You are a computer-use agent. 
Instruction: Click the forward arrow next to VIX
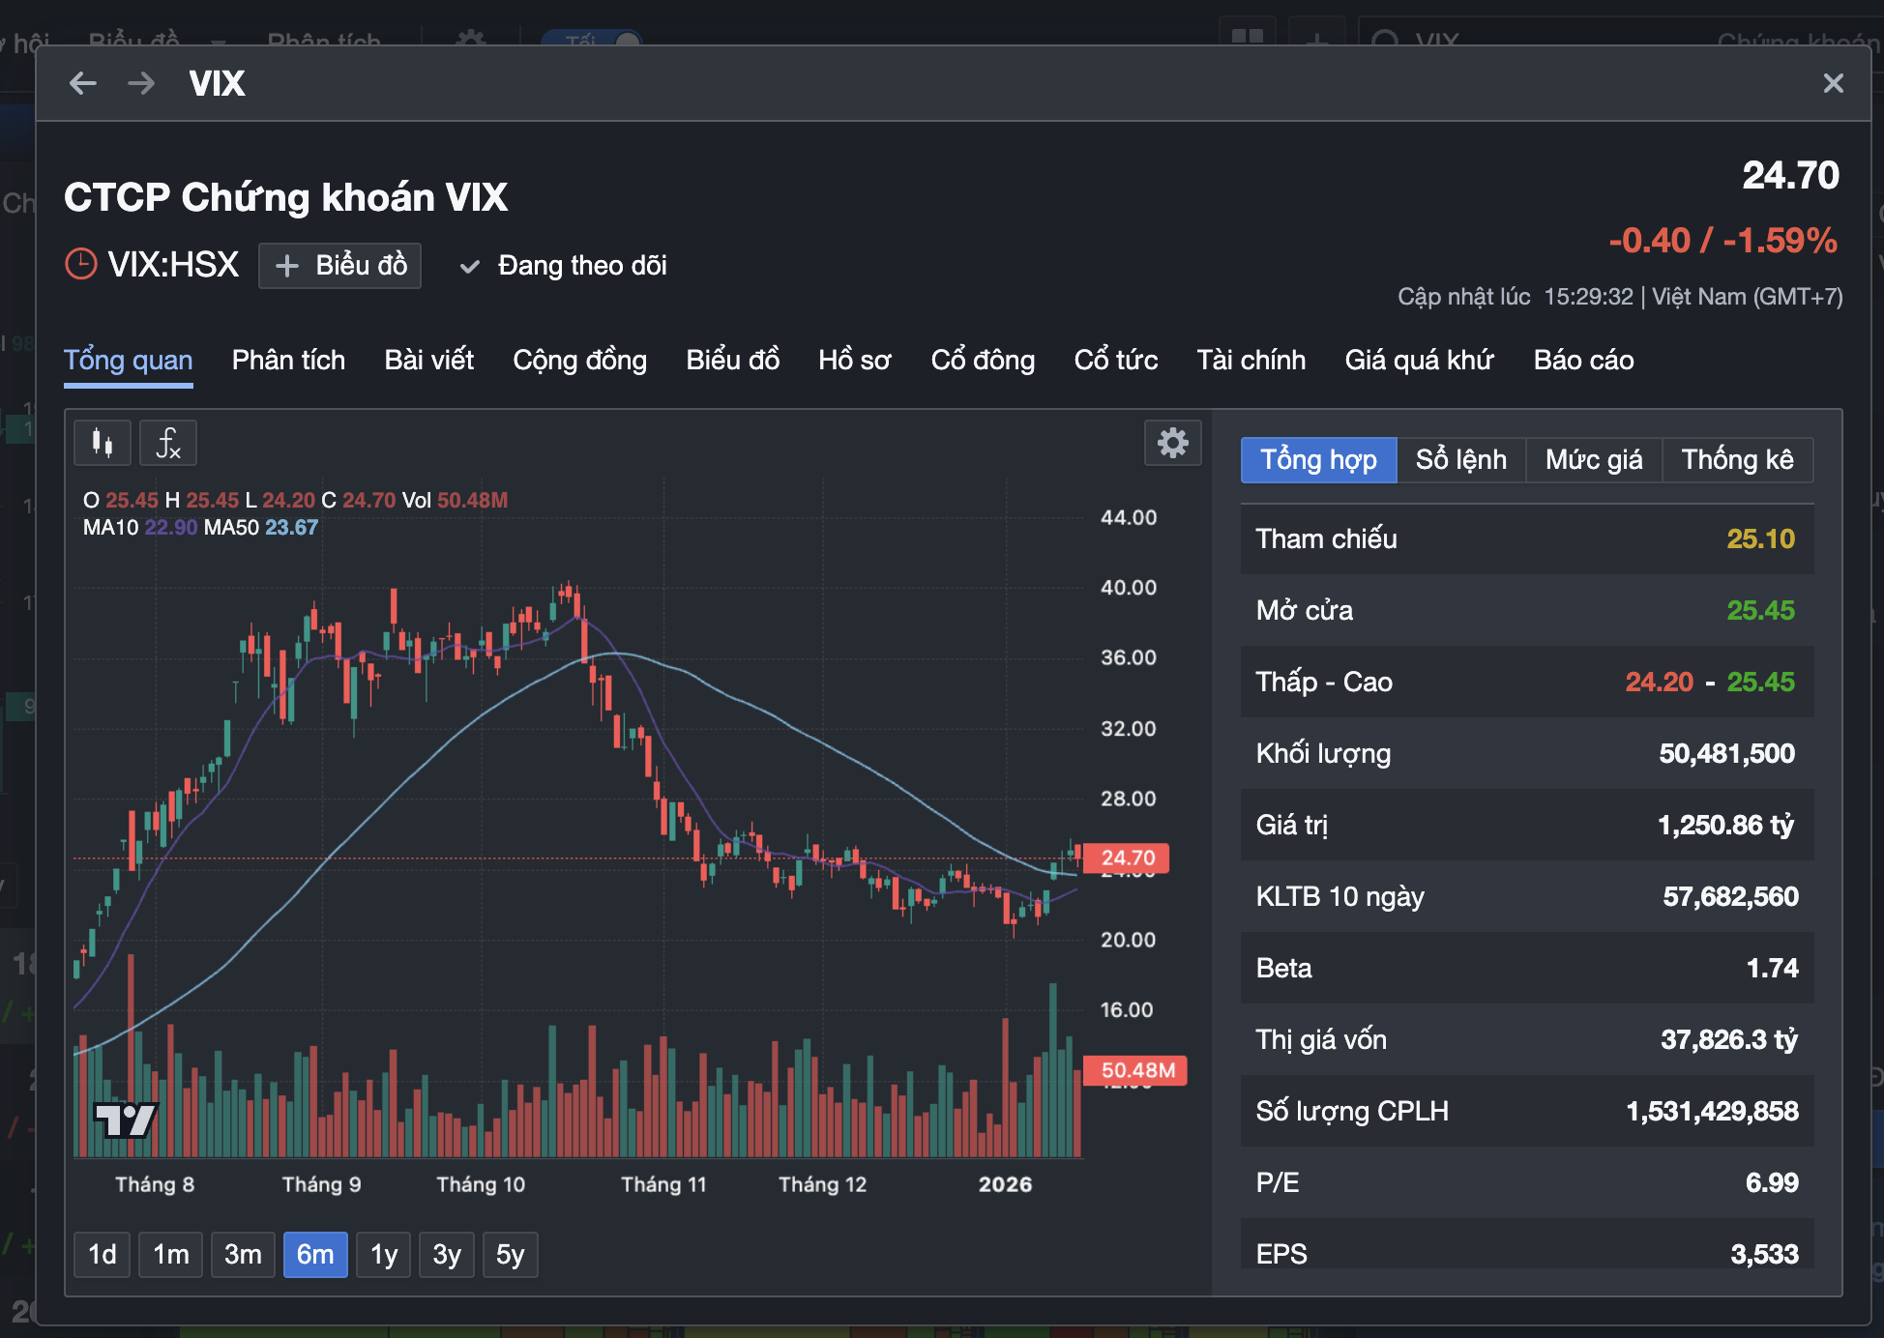141,83
